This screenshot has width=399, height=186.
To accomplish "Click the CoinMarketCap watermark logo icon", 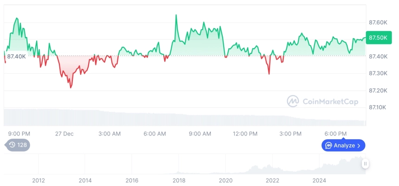I will tap(293, 101).
